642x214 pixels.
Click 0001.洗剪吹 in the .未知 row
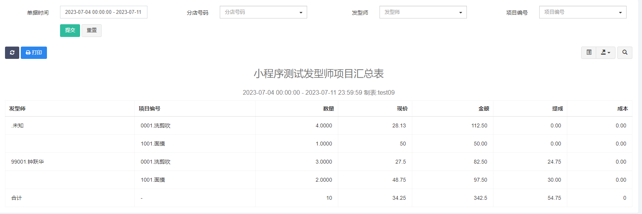coord(155,125)
